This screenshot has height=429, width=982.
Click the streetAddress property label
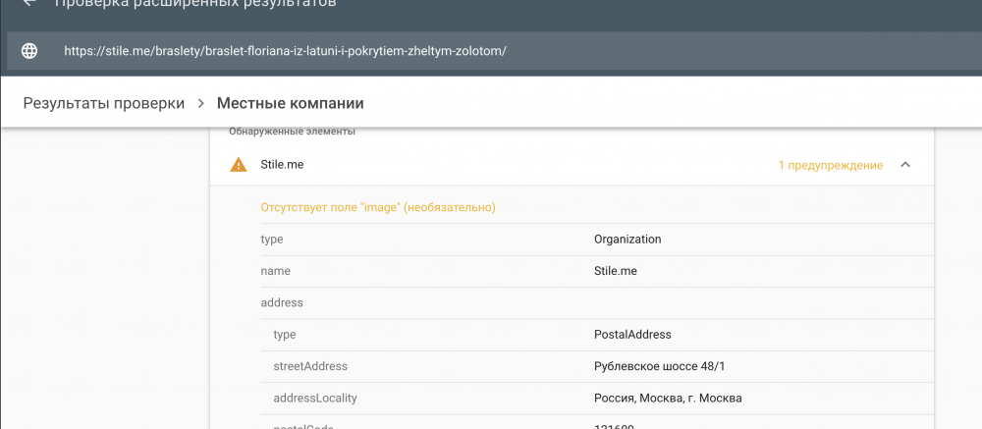[309, 366]
